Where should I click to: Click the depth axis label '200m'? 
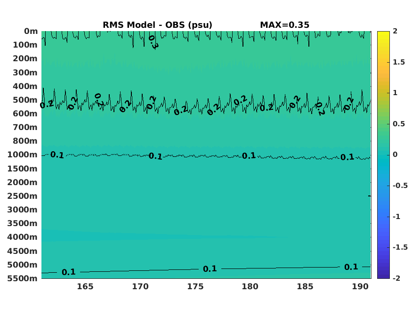(x=25, y=58)
